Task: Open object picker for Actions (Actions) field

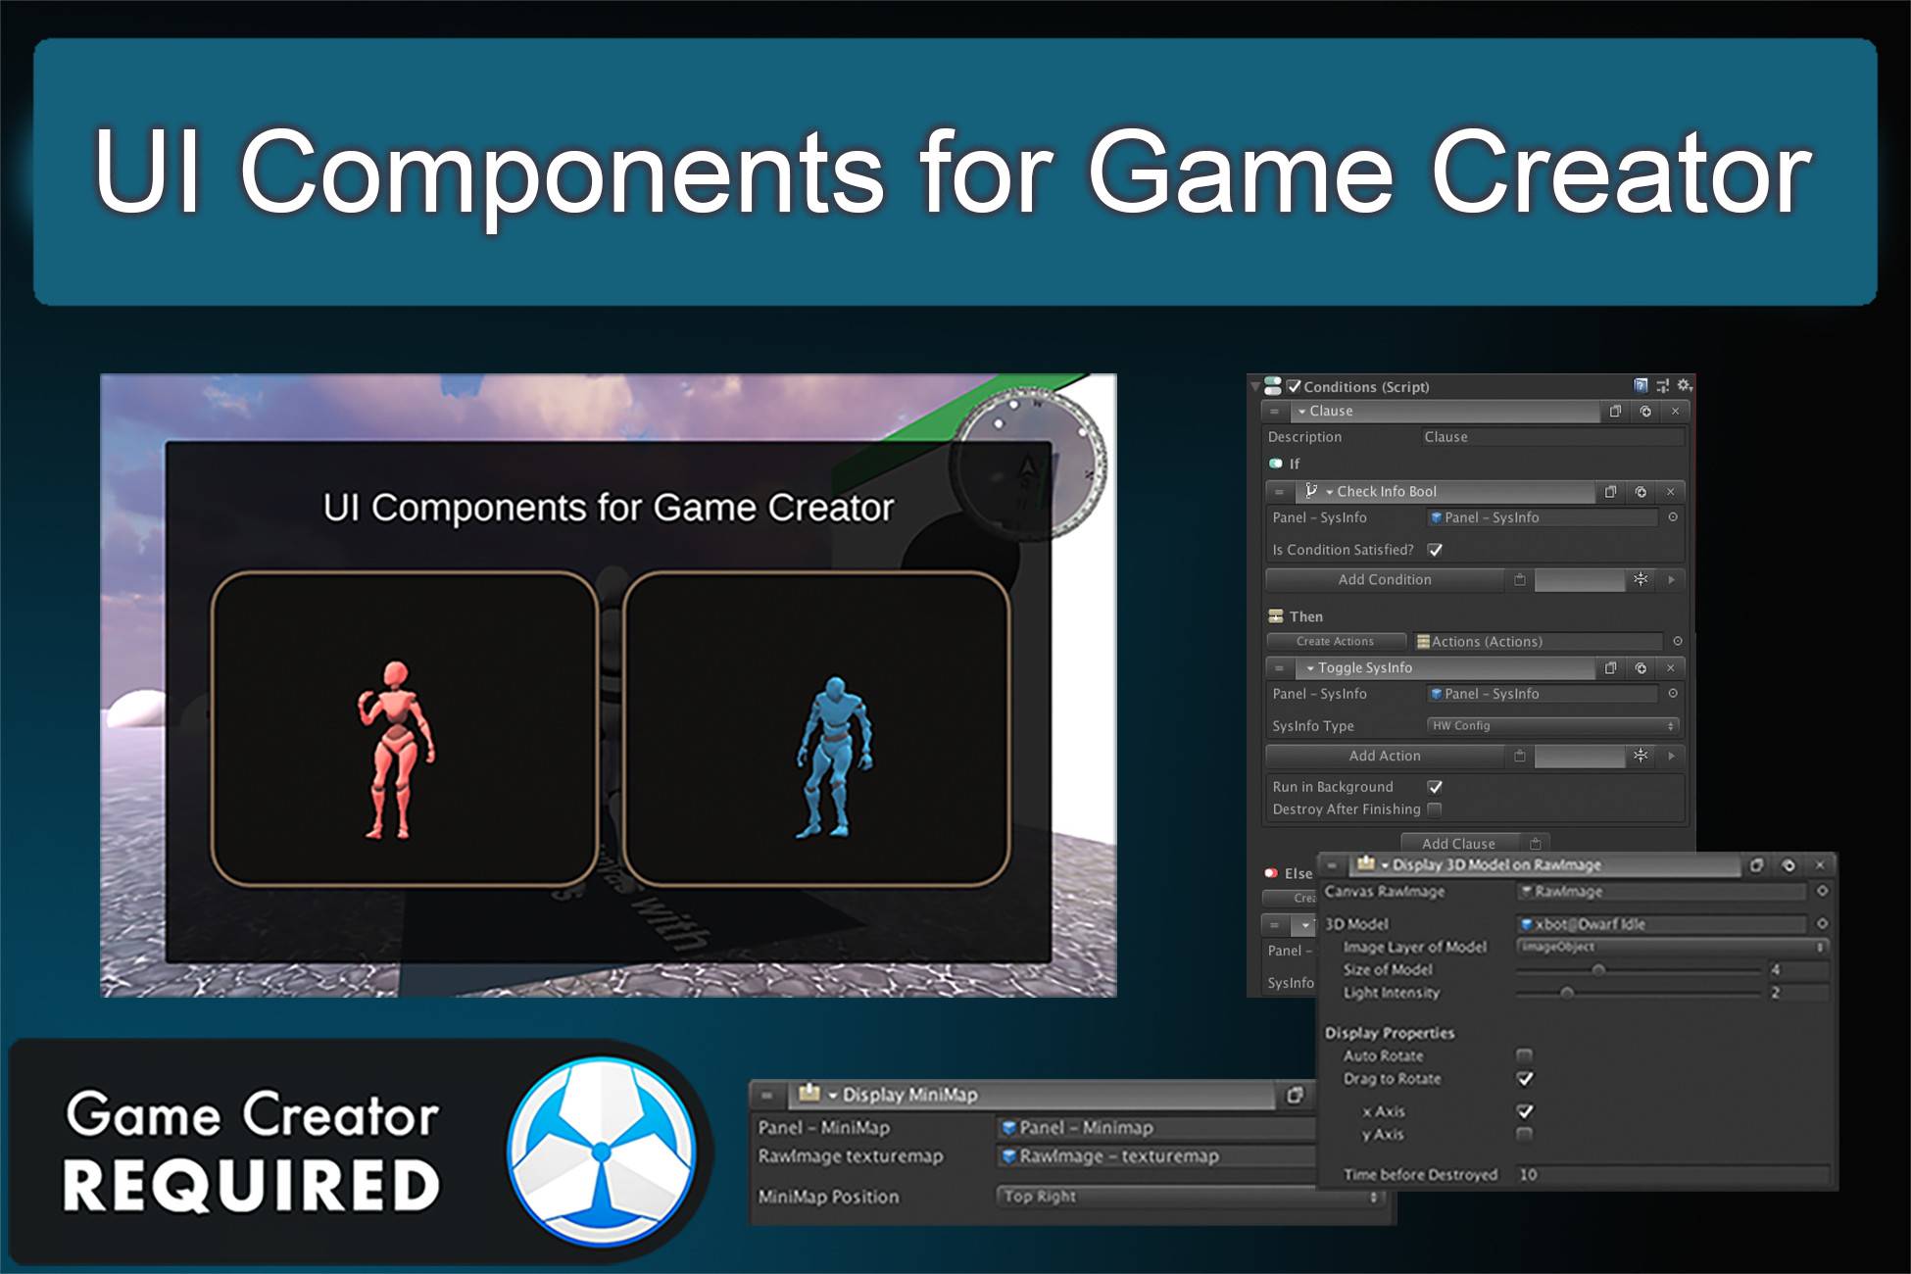Action: (1677, 642)
